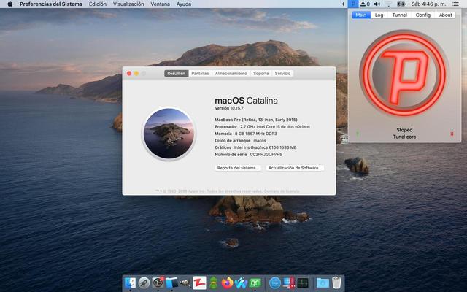This screenshot has width=467, height=292.
Task: Open the Trash in the Dock
Action: click(x=336, y=283)
